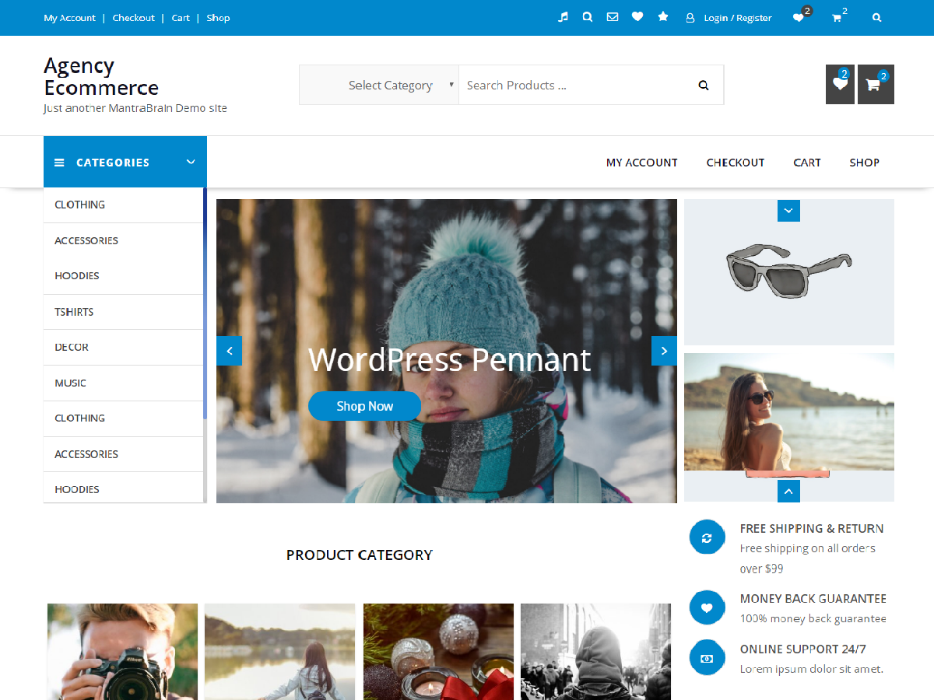The image size is (934, 700).
Task: Click the Online Support camera icon
Action: pos(707,657)
